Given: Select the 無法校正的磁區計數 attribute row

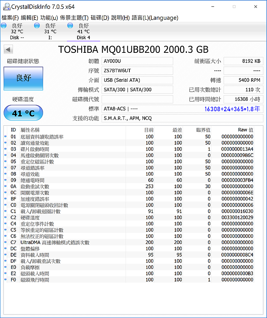Looking at the screenshot, I should tap(129, 236).
